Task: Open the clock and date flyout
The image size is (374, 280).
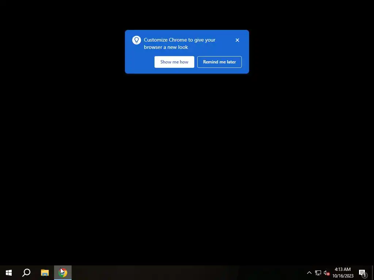Action: coord(343,273)
